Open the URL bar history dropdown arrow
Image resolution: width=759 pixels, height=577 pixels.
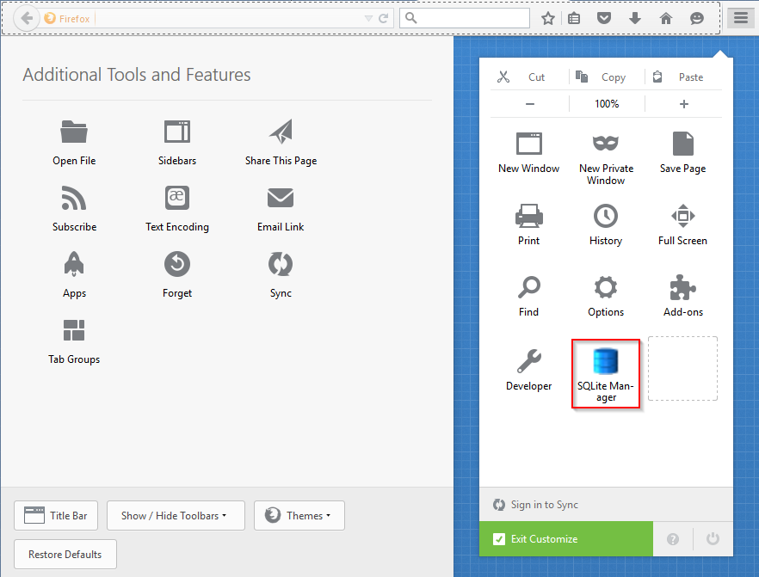[x=368, y=18]
